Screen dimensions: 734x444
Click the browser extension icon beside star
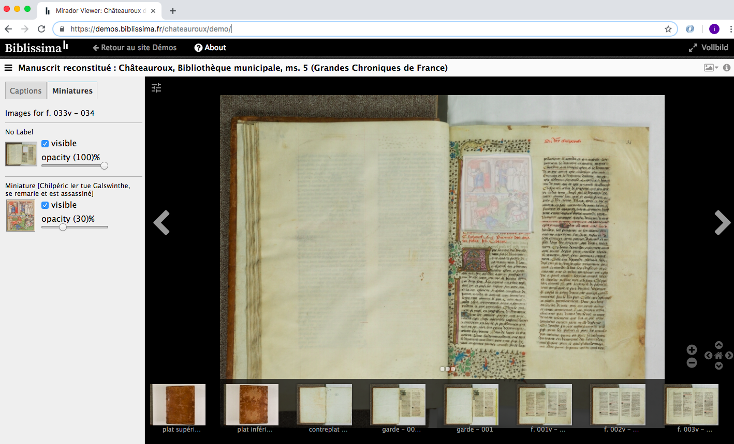(x=690, y=29)
